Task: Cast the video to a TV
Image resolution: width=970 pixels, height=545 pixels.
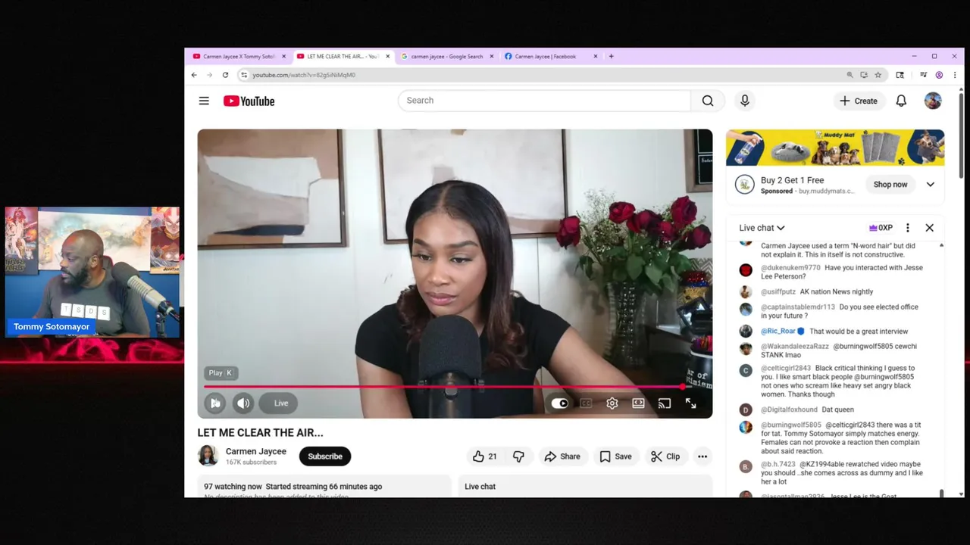Action: (665, 403)
